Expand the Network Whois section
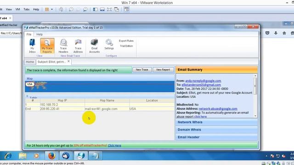 [216, 122]
